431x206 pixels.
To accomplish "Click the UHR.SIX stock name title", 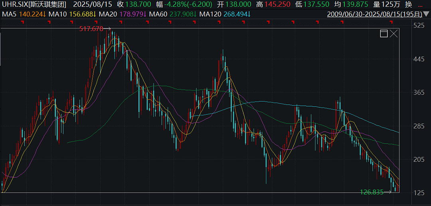I will click(x=34, y=4).
